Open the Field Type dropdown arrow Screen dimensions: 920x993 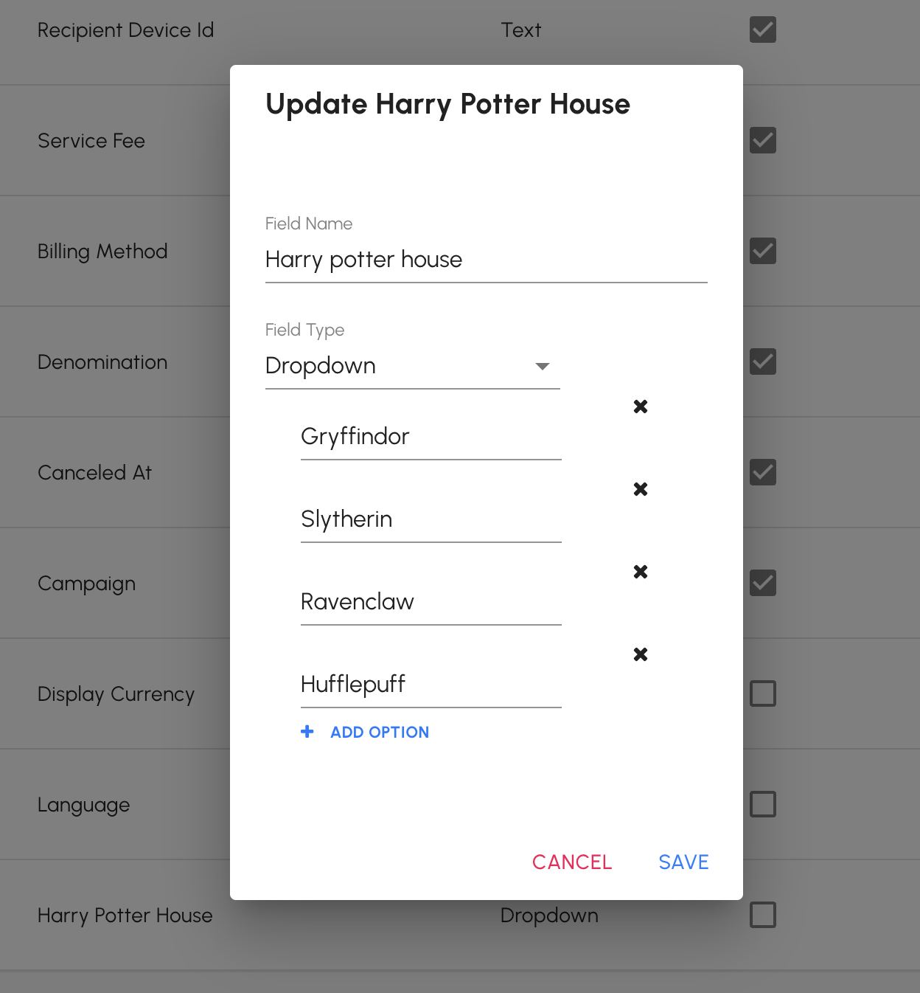543,366
